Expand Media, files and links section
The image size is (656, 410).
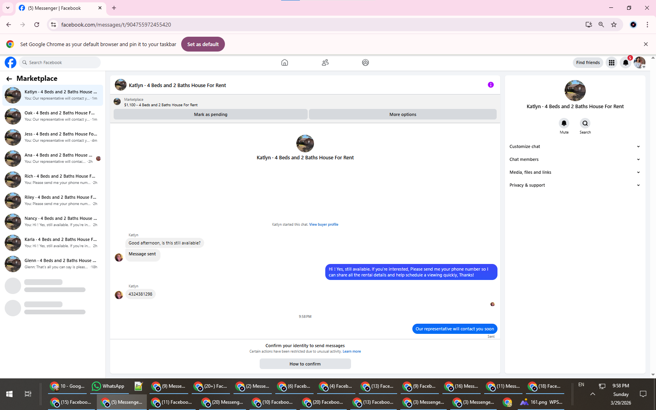(575, 172)
